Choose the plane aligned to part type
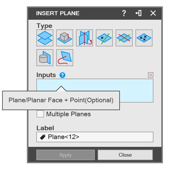This screenshot has height=169, width=169. pos(65,38)
